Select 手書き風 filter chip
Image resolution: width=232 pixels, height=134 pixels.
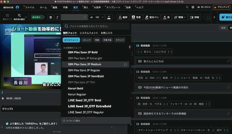coord(107,40)
